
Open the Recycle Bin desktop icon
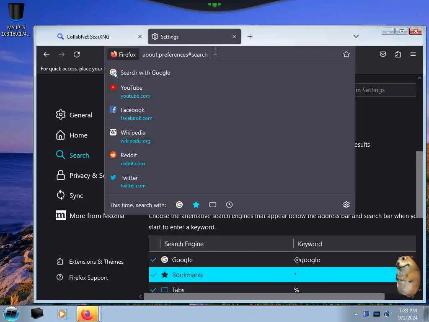(x=16, y=20)
